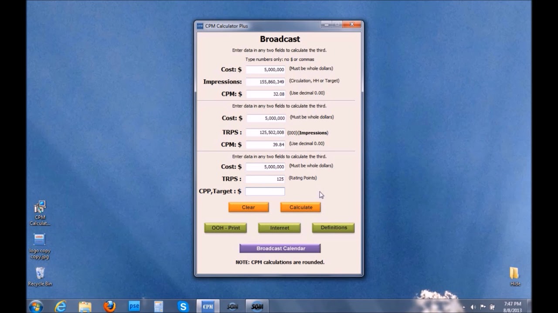
Task: Open the OOH - Print calculator
Action: coord(225,228)
